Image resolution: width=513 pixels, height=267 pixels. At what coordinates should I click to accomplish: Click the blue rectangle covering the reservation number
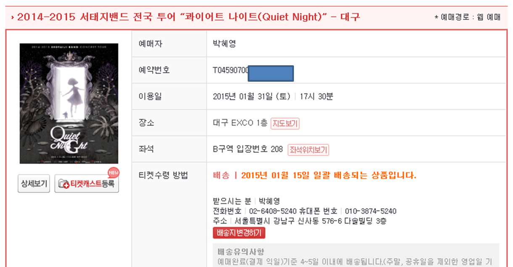271,73
